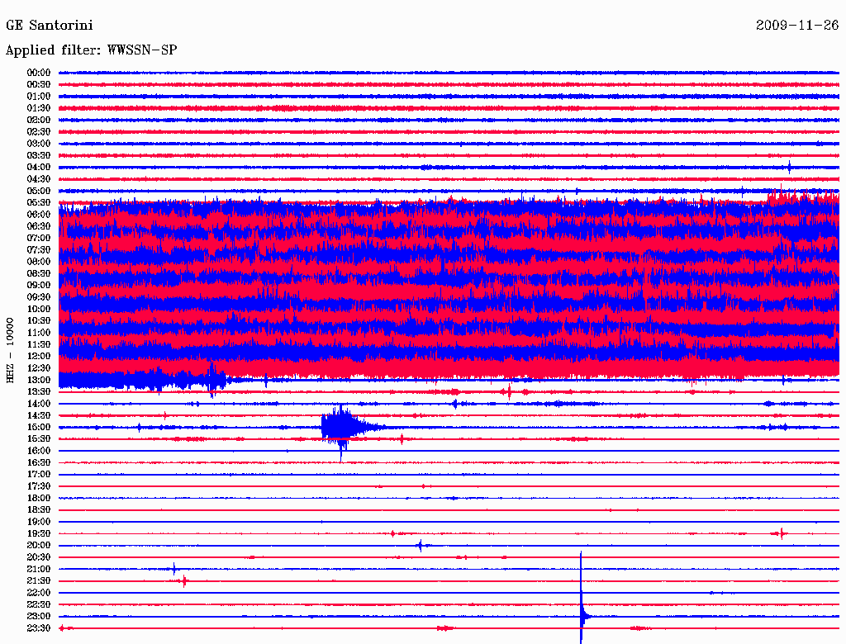Select the 07:00 time label
846x644 pixels.
click(x=39, y=239)
